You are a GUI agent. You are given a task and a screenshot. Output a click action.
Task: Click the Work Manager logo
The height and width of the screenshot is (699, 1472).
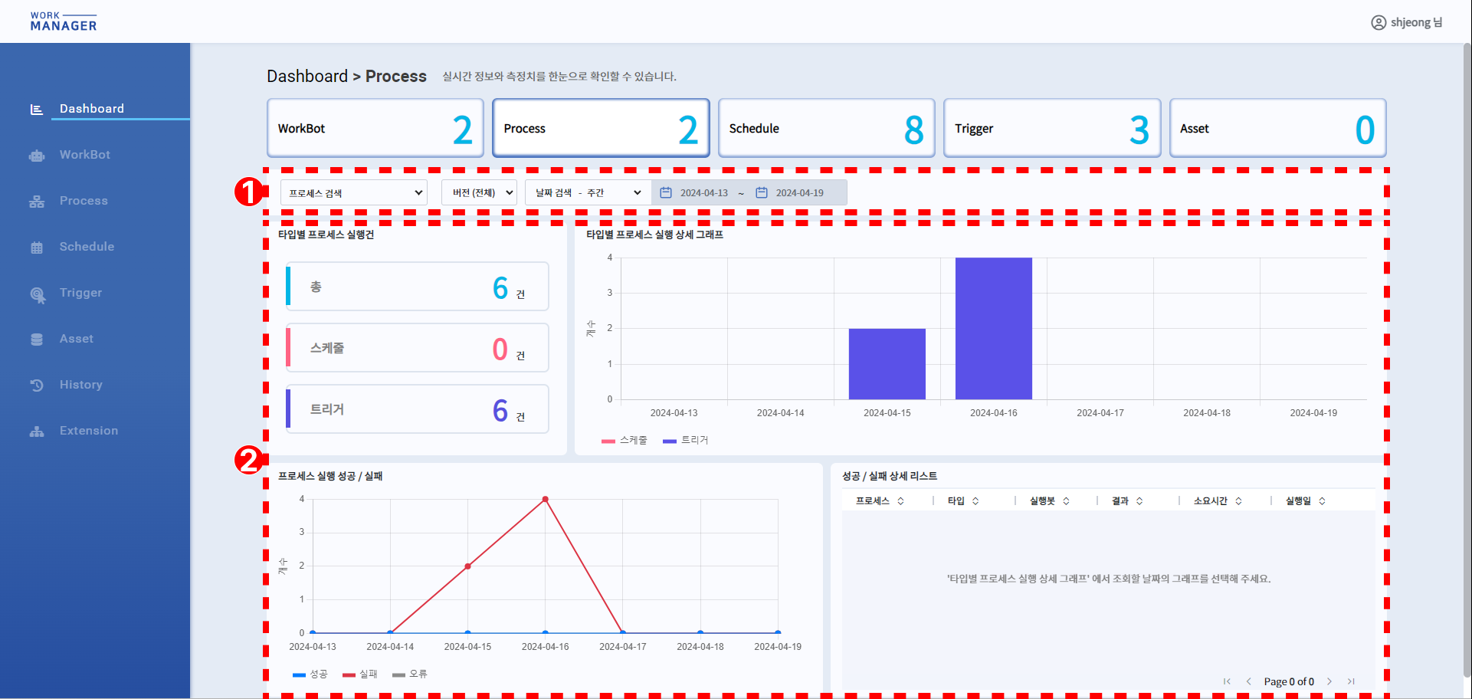tap(64, 21)
